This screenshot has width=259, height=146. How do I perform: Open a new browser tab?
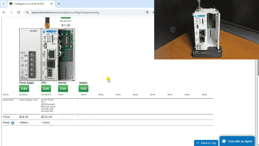coord(59,4)
